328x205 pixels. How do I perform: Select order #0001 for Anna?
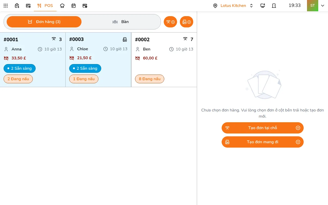pos(33,60)
